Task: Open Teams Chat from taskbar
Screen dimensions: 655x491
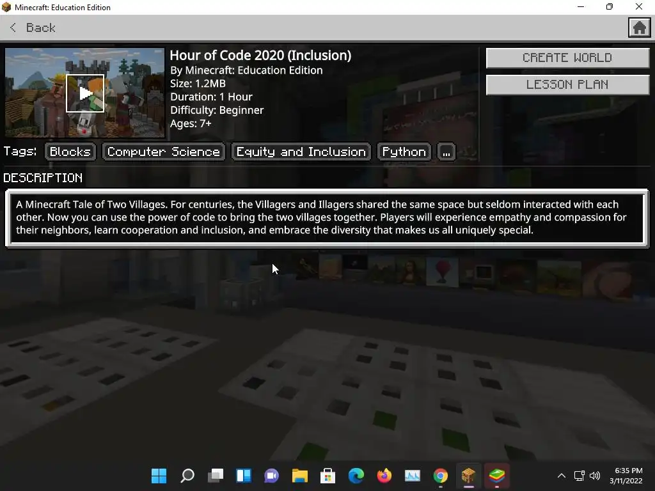Action: pyautogui.click(x=271, y=476)
